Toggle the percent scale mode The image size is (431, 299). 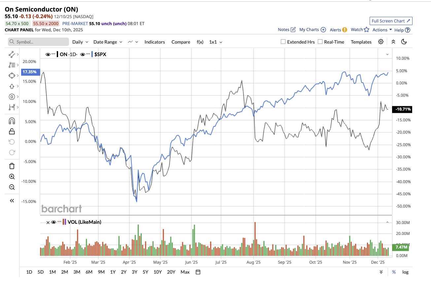(394, 272)
